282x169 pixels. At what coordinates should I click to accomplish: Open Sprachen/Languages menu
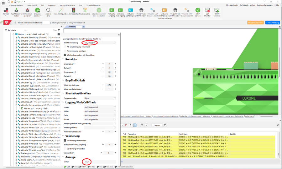pyautogui.click(x=265, y=5)
